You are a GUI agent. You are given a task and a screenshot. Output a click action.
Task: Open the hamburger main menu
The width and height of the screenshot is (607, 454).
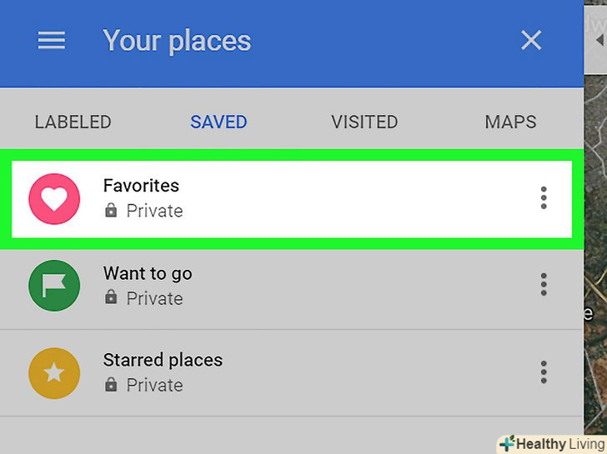coord(52,41)
